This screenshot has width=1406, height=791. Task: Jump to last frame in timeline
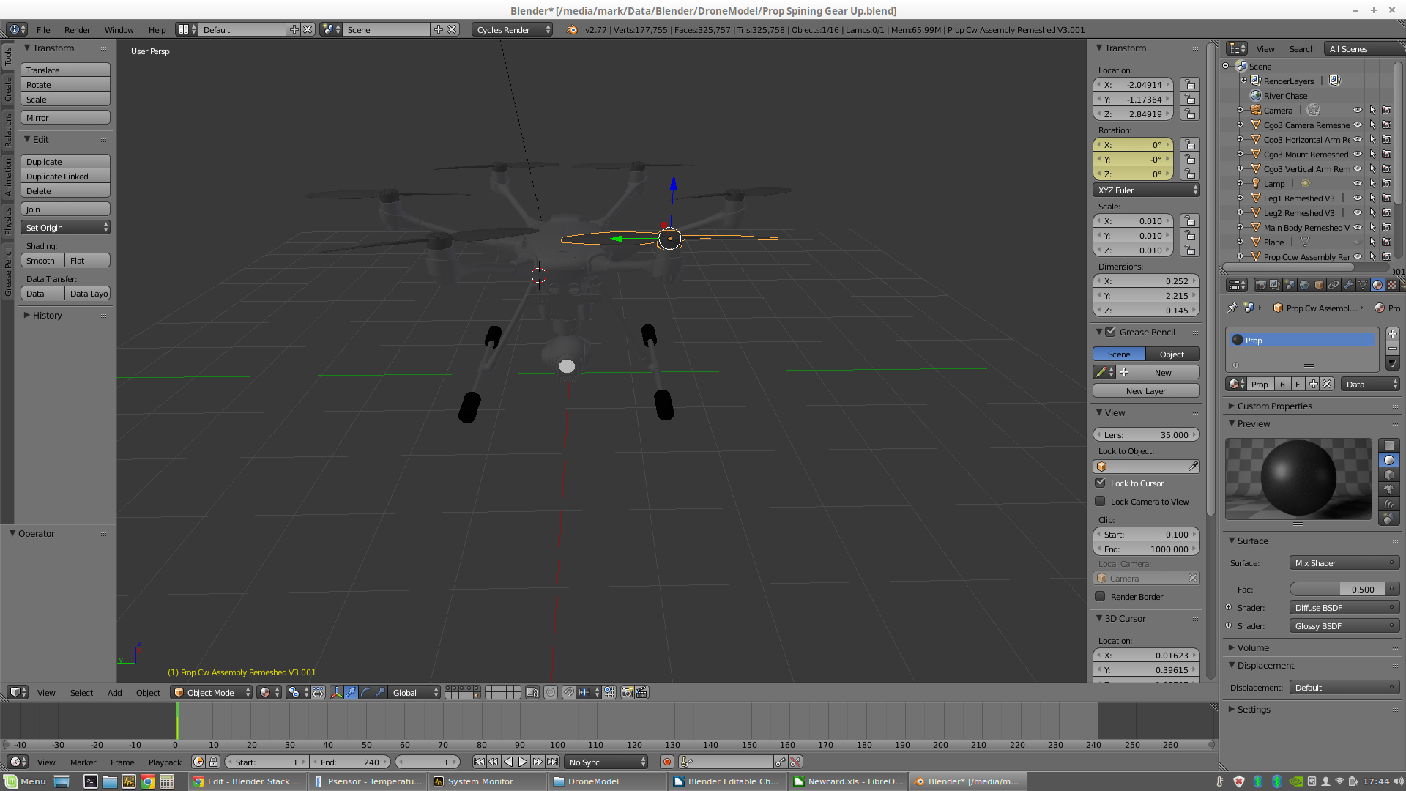click(552, 762)
